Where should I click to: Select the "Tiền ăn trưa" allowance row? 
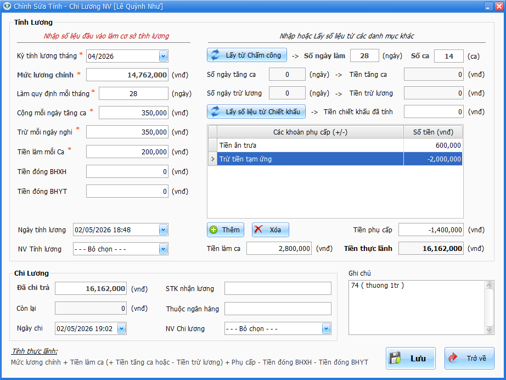pyautogui.click(x=335, y=146)
